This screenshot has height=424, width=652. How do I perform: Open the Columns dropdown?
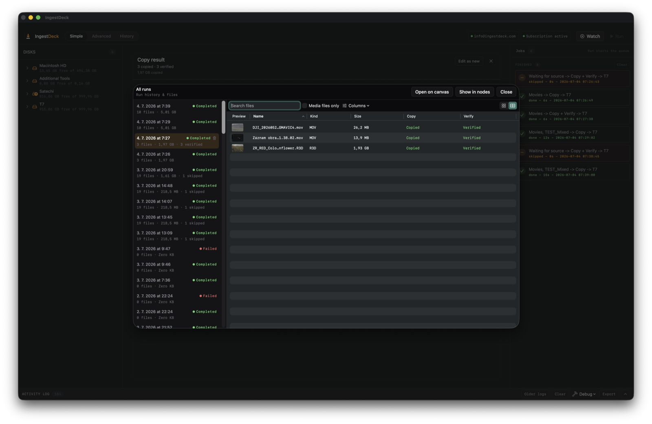pos(356,106)
